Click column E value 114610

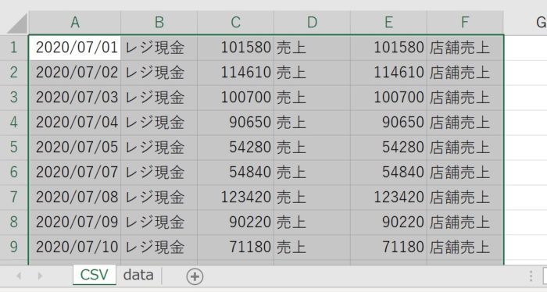[388, 73]
